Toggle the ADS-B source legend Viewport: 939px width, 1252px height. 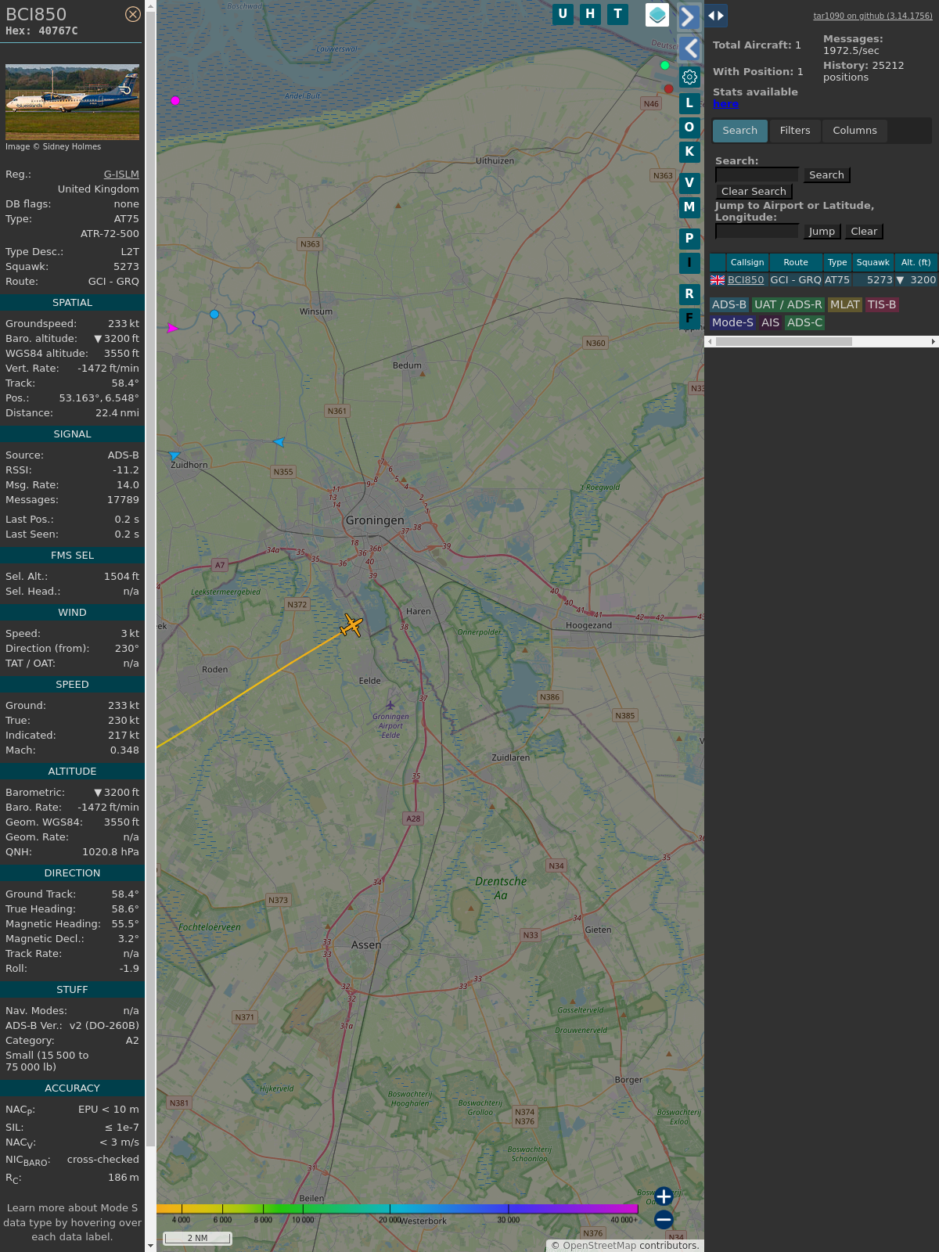point(729,305)
